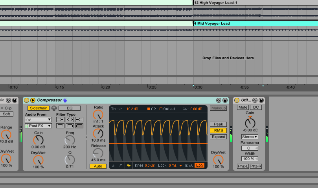Open the Post FX tap point dropdown

point(38,126)
